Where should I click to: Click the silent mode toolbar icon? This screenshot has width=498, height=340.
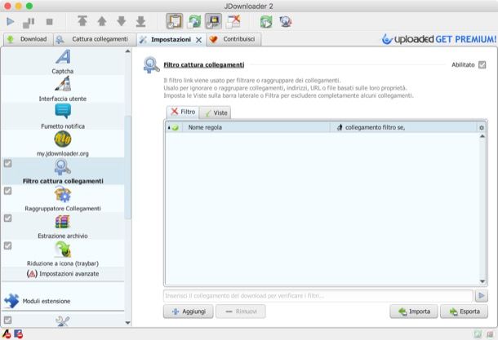(233, 21)
